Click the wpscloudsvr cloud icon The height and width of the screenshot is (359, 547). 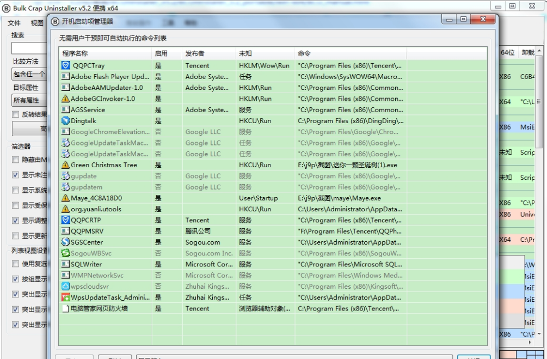pyautogui.click(x=65, y=287)
